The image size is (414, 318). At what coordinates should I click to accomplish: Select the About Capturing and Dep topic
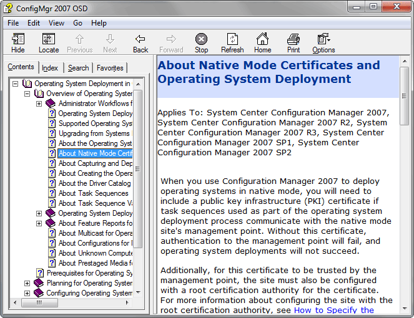[95, 163]
